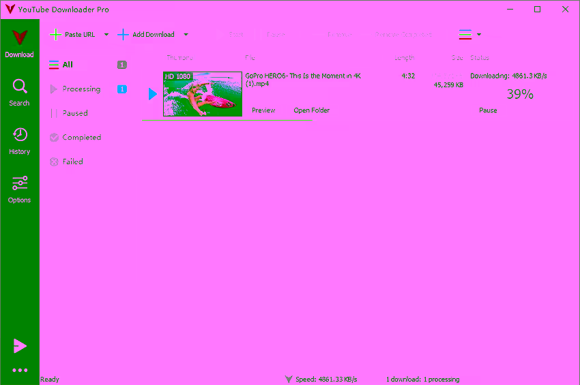Select the Paused filter

(69, 113)
